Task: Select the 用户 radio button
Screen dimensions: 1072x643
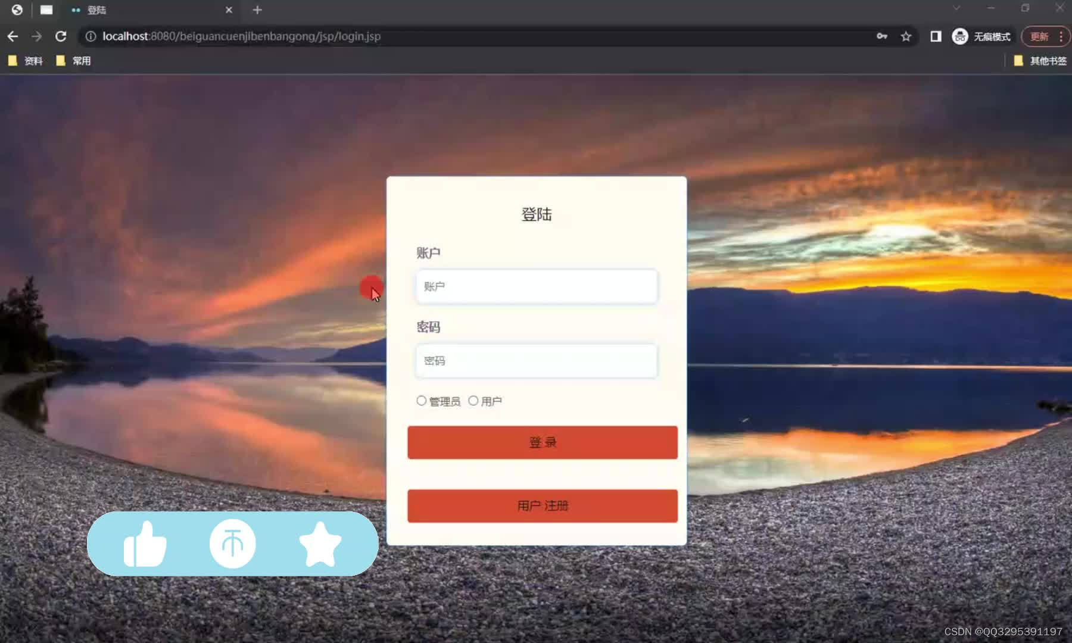Action: pyautogui.click(x=473, y=401)
